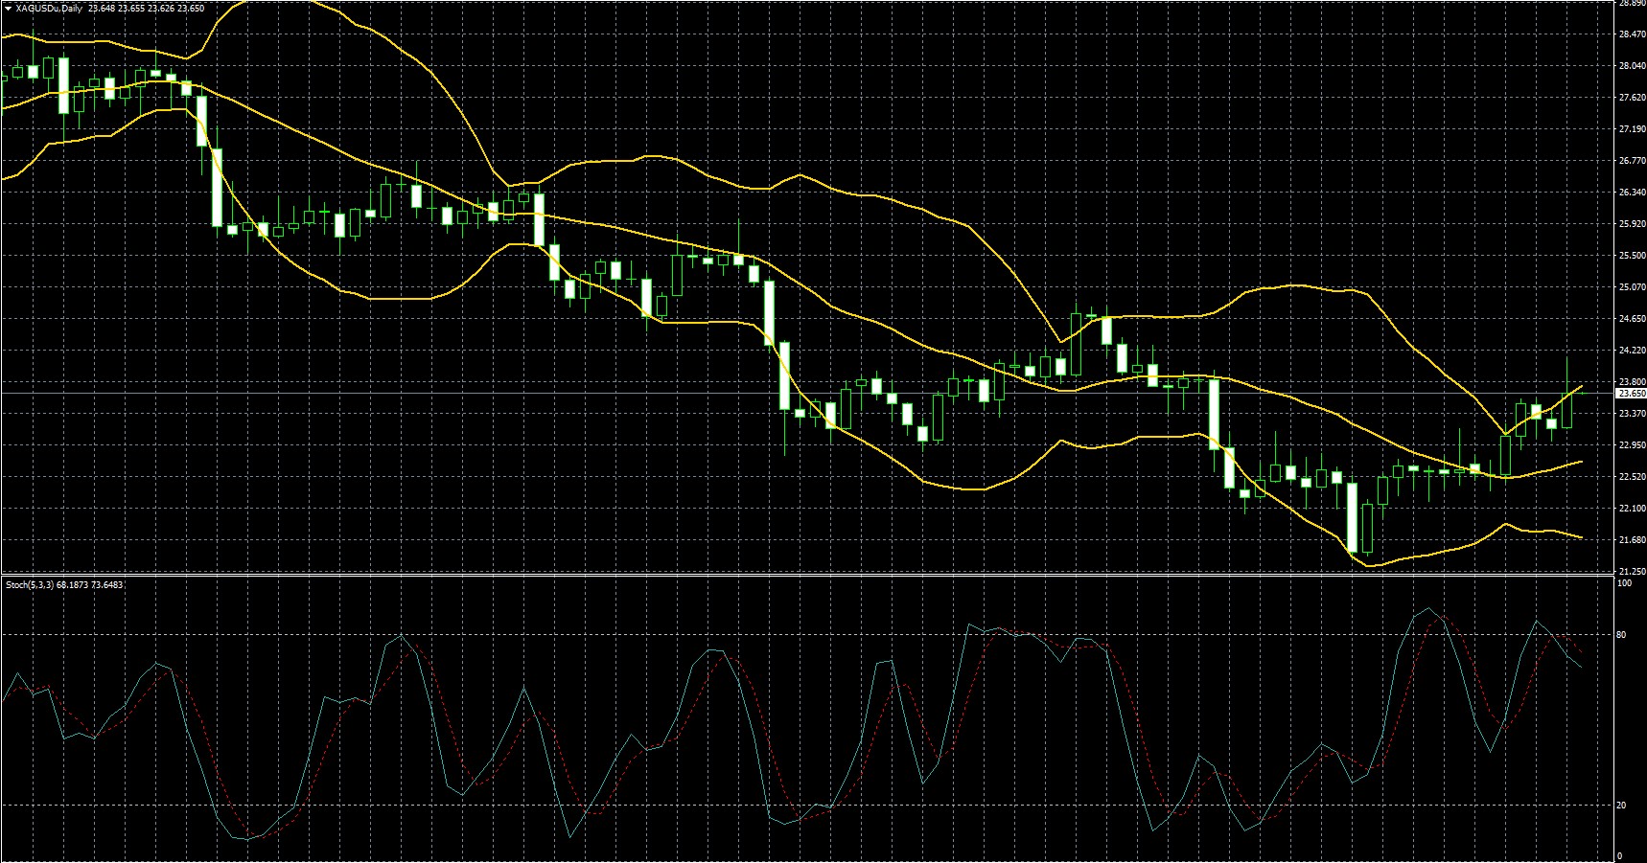Image resolution: width=1647 pixels, height=863 pixels.
Task: Click the 24.220 price axis label
Action: pos(1632,351)
